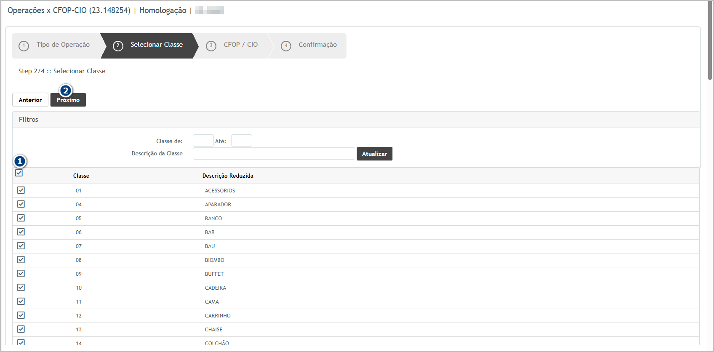Click the vertical page scrollbar thumb

[710, 40]
